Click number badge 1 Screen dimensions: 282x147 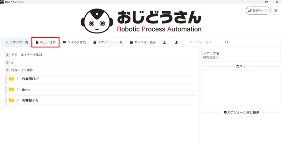[7, 55]
